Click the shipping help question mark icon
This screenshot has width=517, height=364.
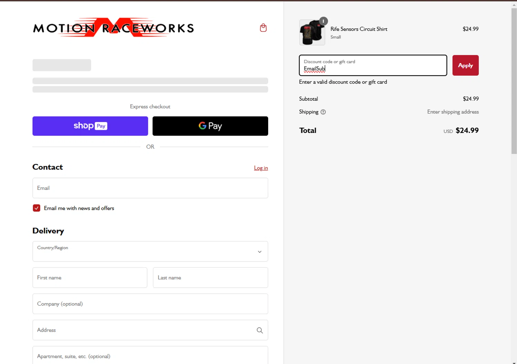pos(323,112)
